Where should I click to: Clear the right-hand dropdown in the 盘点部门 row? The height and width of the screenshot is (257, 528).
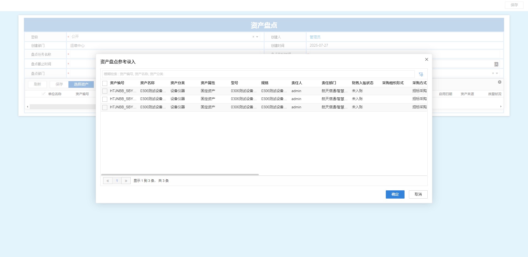point(493,73)
